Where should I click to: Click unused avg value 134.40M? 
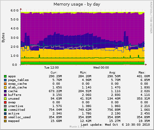114,99
